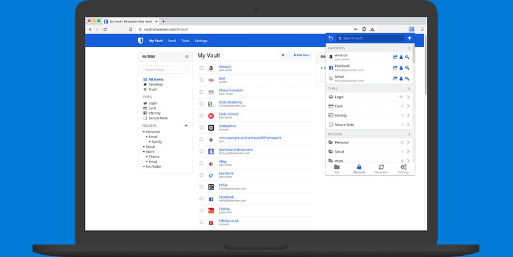Expand Login type in extension popup

(x=408, y=97)
